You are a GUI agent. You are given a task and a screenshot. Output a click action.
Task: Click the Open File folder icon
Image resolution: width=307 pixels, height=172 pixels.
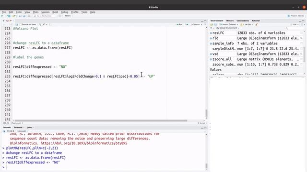pyautogui.click(x=14, y=16)
